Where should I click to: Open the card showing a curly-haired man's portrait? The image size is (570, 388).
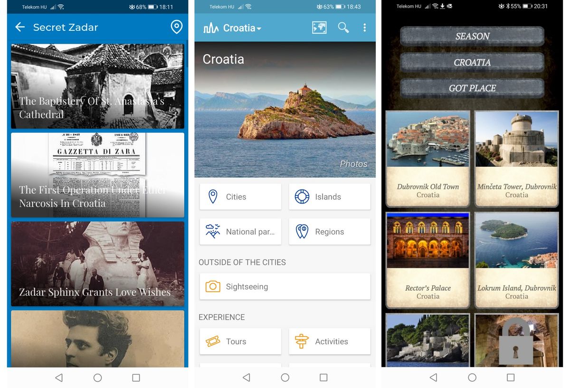pos(97,339)
